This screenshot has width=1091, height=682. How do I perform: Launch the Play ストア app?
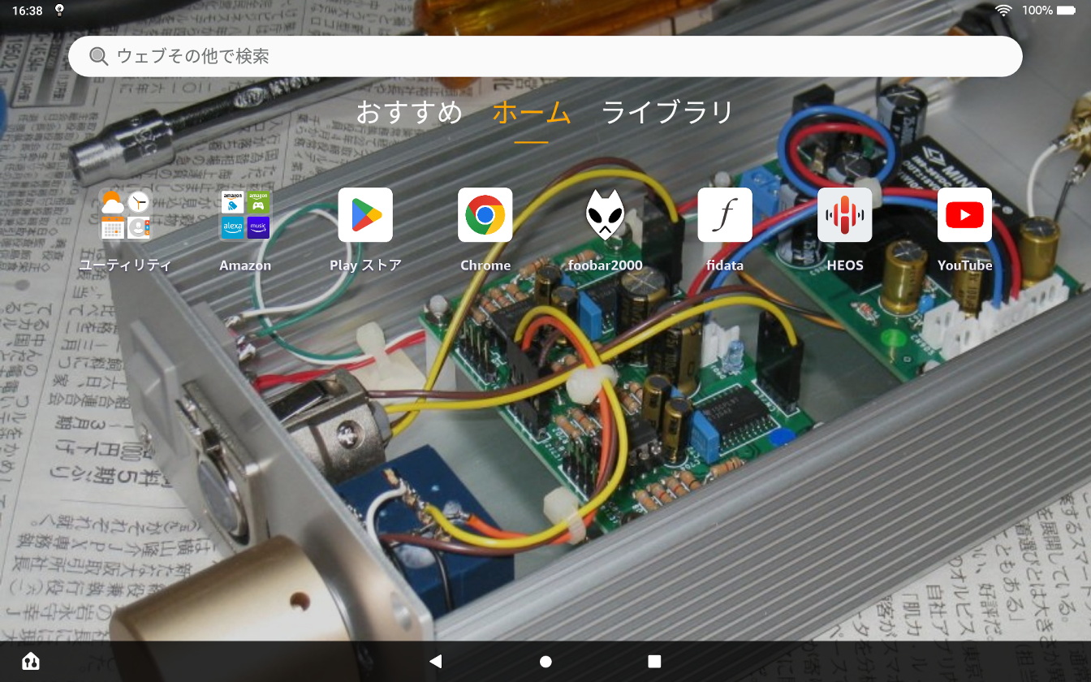tap(365, 215)
